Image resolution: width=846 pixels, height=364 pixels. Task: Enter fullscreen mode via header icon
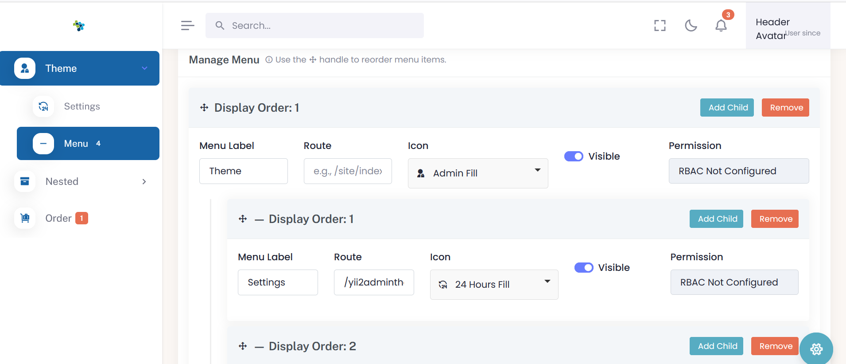click(660, 26)
